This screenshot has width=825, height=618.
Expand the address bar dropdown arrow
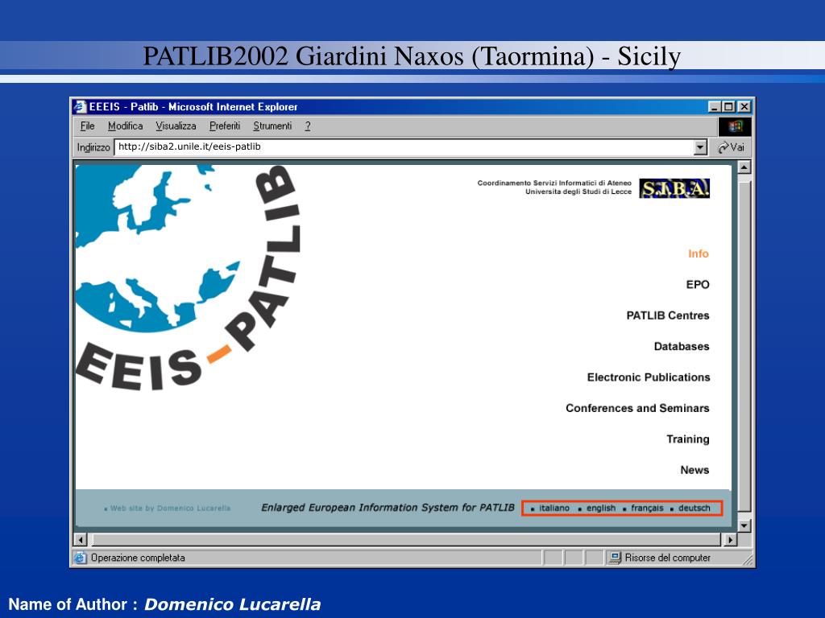point(700,148)
